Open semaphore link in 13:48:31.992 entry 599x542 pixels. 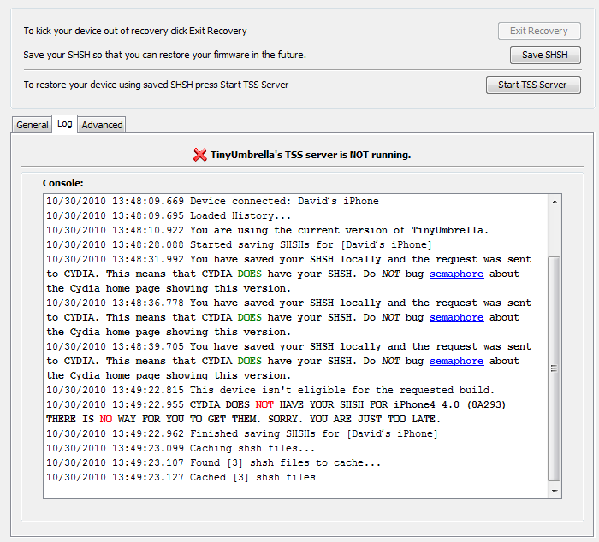click(456, 274)
